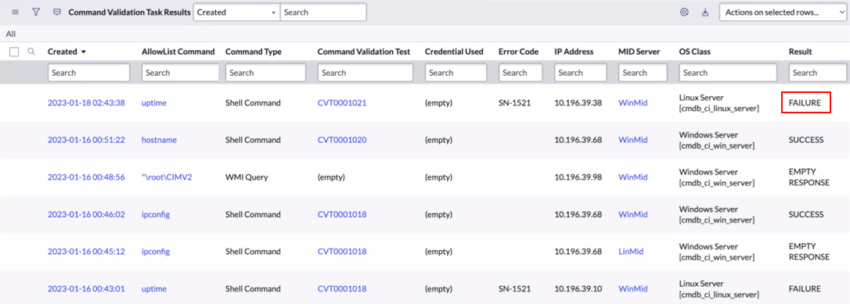
Task: Tick the select-all rows checkbox
Action: click(x=14, y=52)
